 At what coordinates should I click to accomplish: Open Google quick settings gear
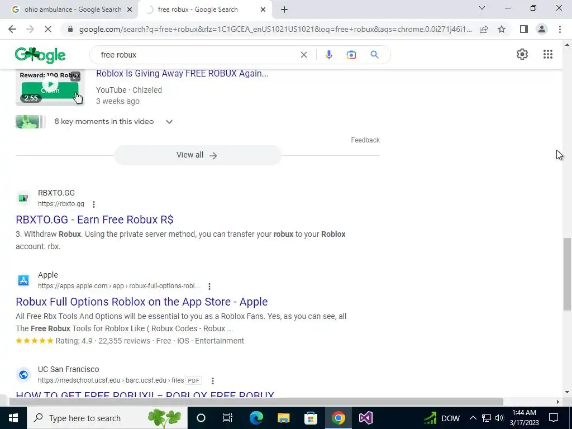[x=522, y=54]
